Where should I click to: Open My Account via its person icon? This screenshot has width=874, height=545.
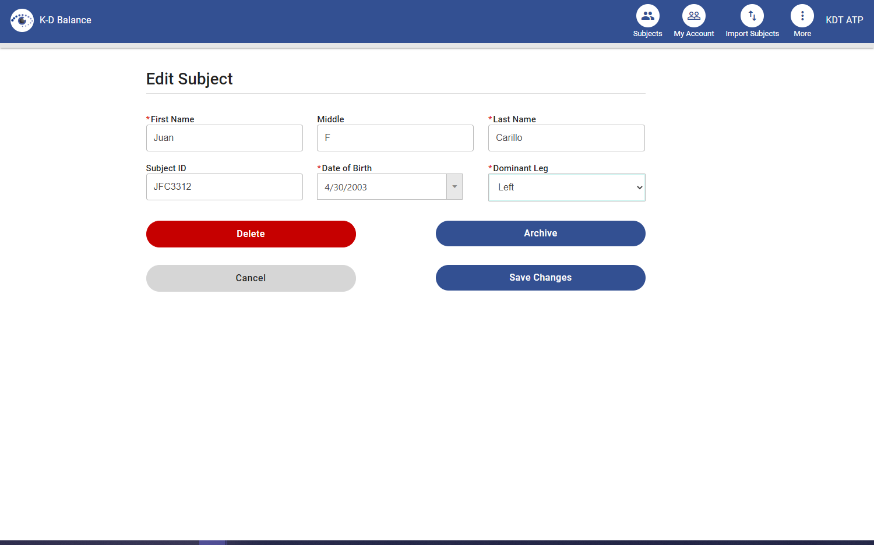[693, 16]
